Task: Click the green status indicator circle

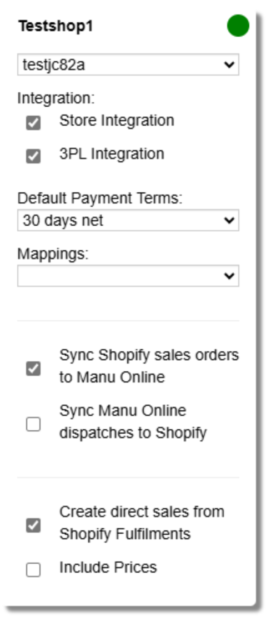Action: 238,26
